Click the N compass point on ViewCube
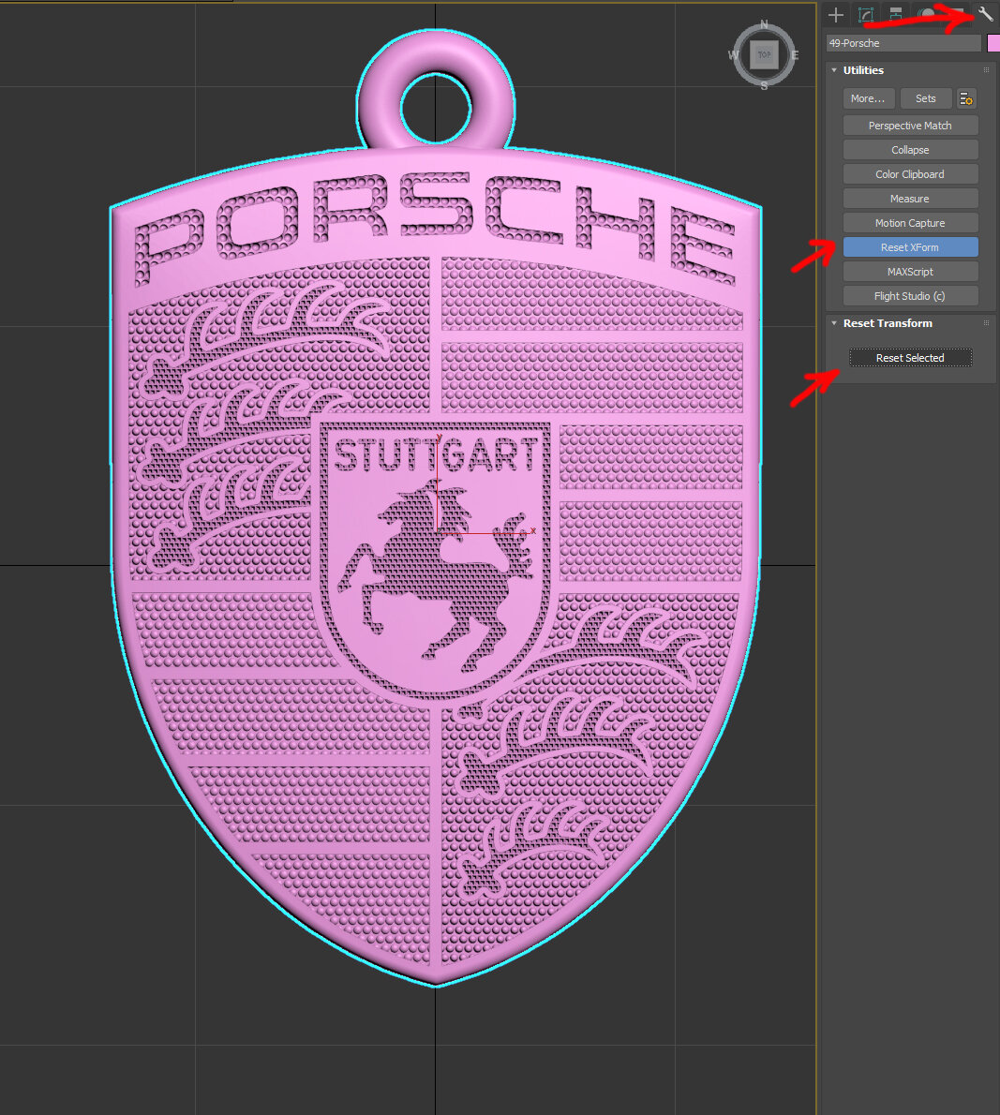 click(x=764, y=24)
